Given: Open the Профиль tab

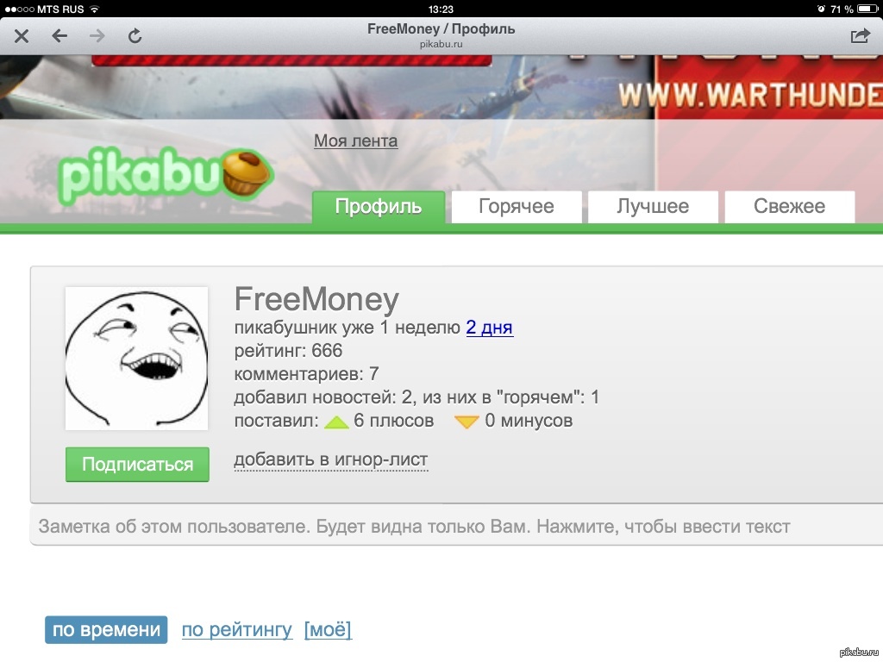Looking at the screenshot, I should pos(379,207).
